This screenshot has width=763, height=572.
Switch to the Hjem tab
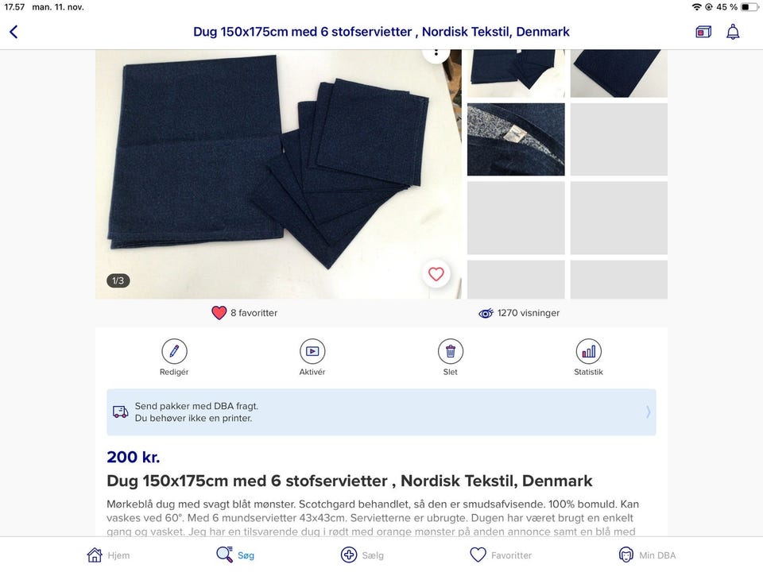(108, 555)
